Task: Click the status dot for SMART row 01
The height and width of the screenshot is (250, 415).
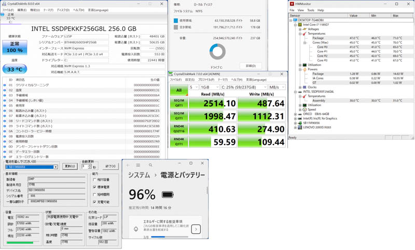Action: click(x=5, y=85)
